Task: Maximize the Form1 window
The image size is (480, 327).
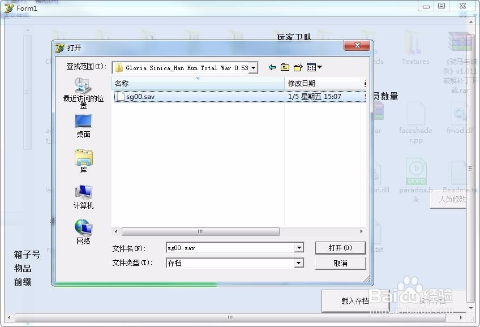Action: [x=442, y=6]
